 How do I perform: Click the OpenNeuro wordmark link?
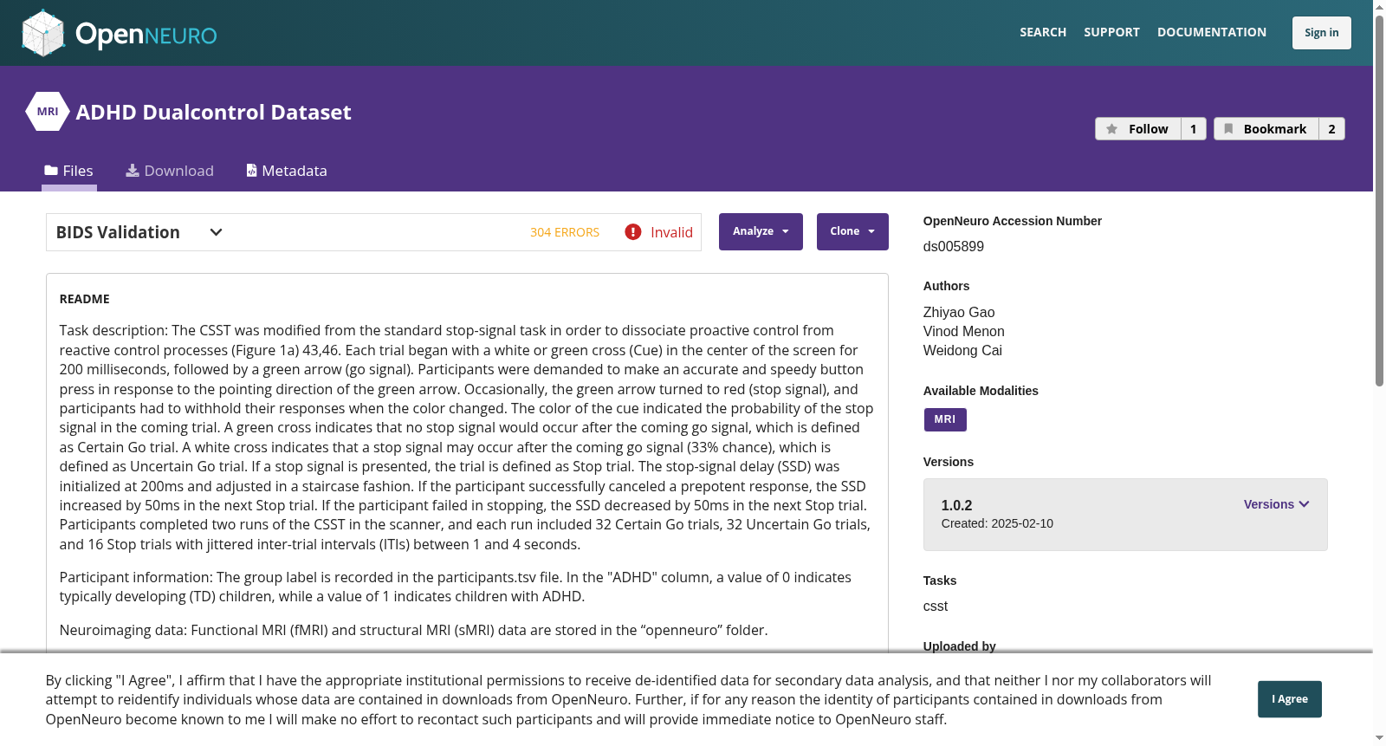(x=146, y=35)
